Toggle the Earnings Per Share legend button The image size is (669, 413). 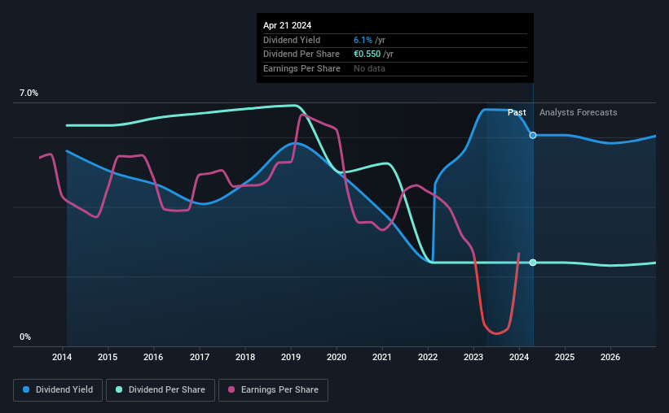pos(273,390)
